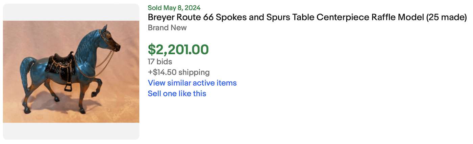This screenshot has width=473, height=144.
Task: Click the $2,201.00 sold price
Action: tap(178, 50)
